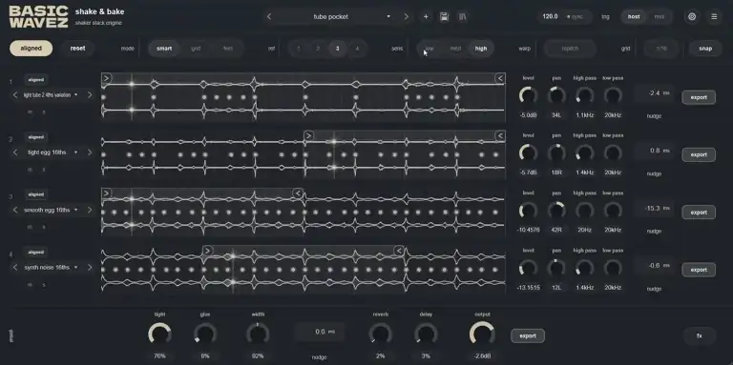Choose midi trigger source
Viewport: 733px width, 365px height.
click(x=660, y=17)
